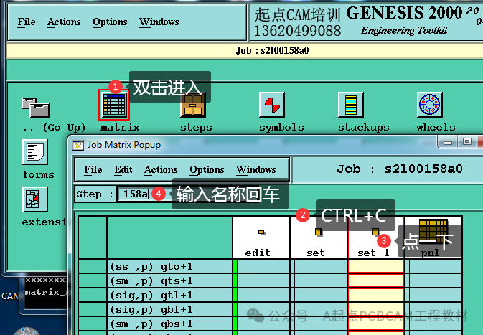Image resolution: width=483 pixels, height=335 pixels.
Task: Open Options menu in main Genesis window
Action: [110, 22]
